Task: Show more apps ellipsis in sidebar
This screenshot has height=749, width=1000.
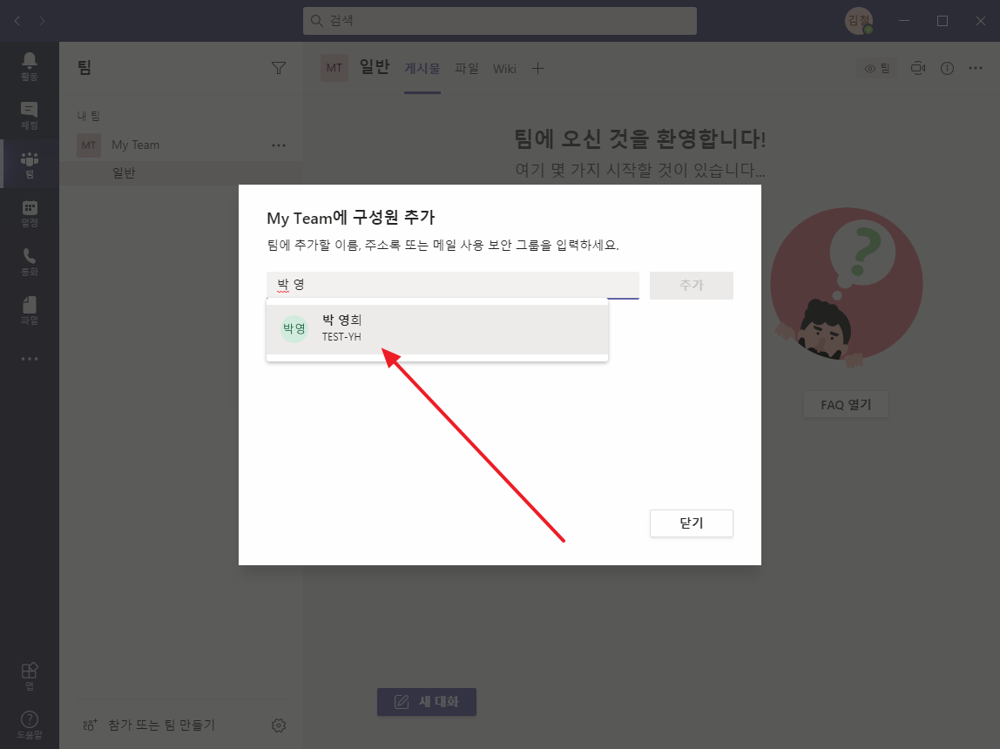Action: (30, 359)
